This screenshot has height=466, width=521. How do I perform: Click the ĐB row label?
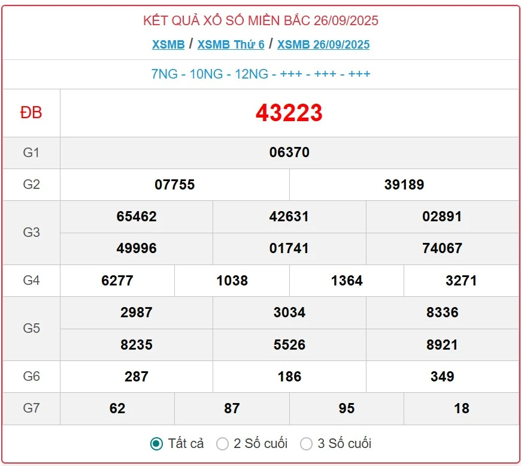coord(31,113)
